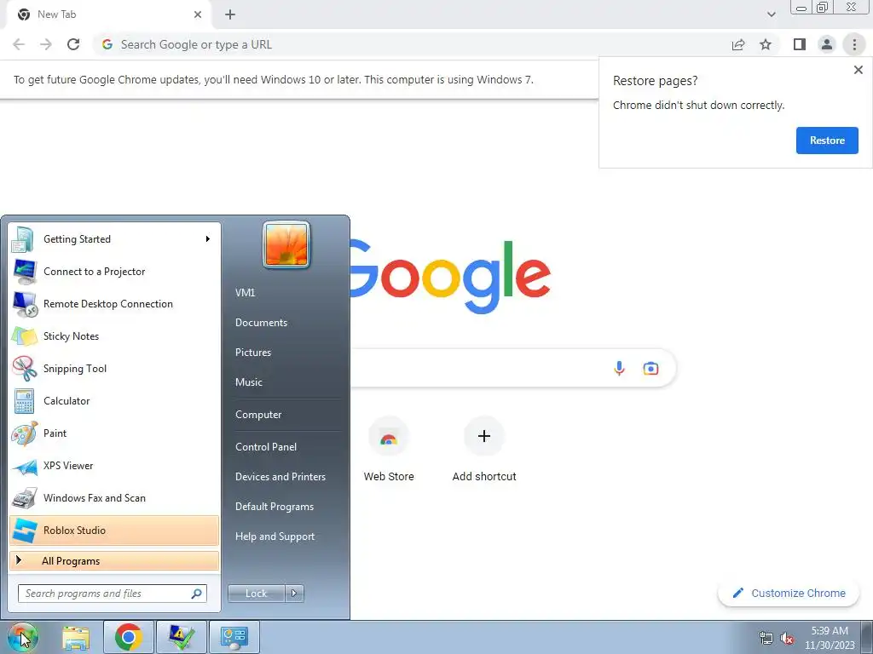The width and height of the screenshot is (873, 654).
Task: Open Computer from Start menu
Action: click(x=258, y=415)
